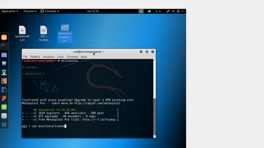The image size is (264, 148).
Task: Launch Armitage from the dock
Action: pos(4,72)
